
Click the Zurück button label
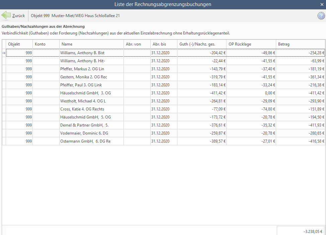click(18, 16)
